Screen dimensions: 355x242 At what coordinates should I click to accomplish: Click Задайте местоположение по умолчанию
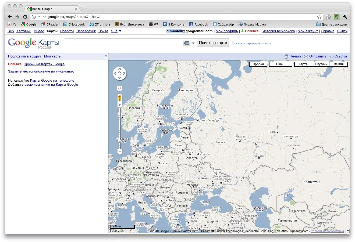41,71
